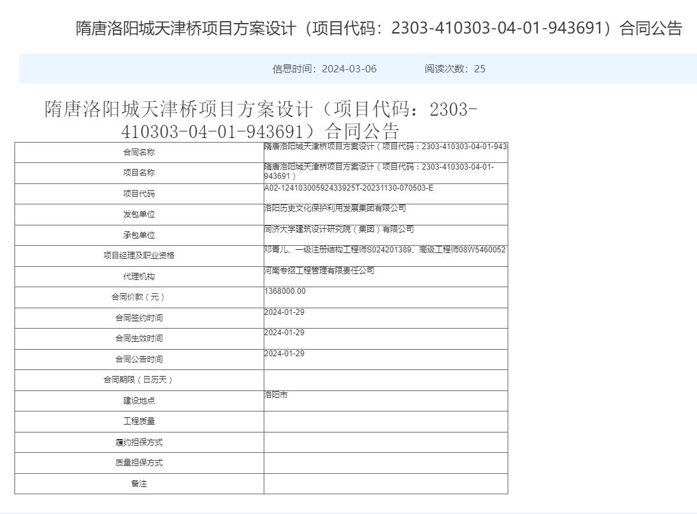Click the 合同签约时间 date 2024-01-29
Viewport: 697px width, 514px height.
[285, 312]
